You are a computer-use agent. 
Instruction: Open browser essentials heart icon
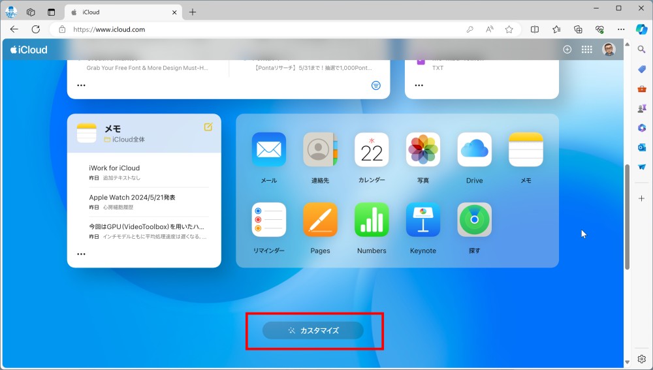tap(599, 29)
